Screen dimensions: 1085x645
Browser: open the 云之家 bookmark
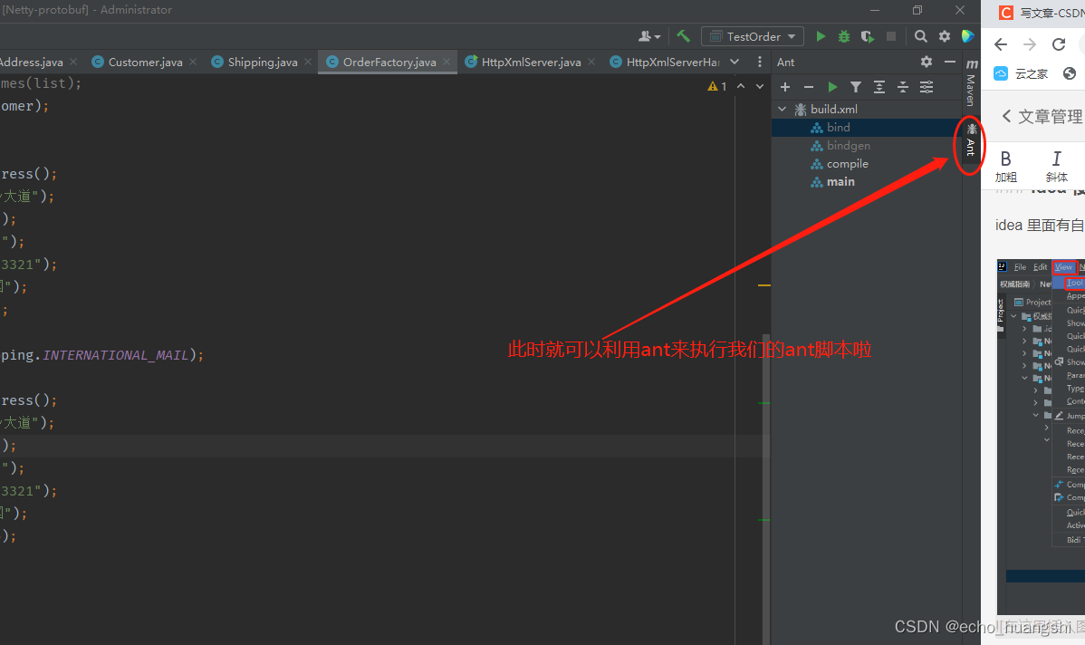click(x=1022, y=73)
